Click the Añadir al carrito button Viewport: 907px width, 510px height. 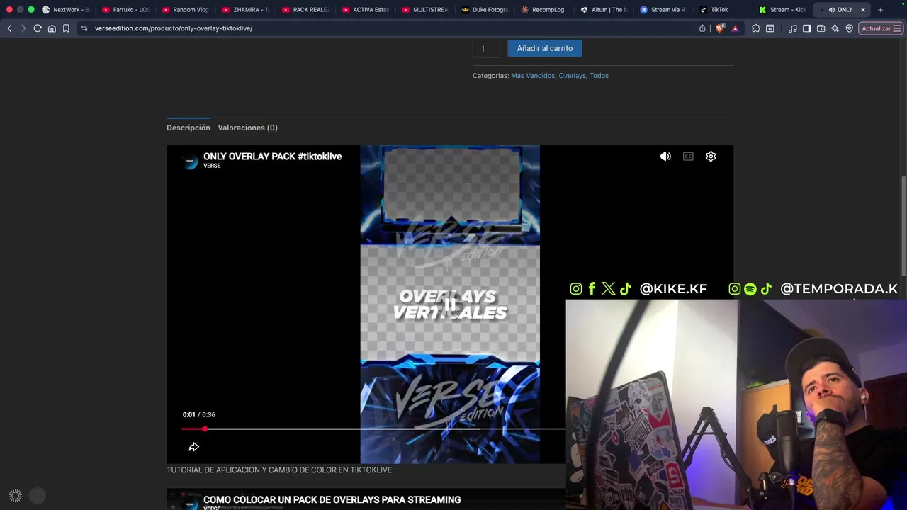545,48
